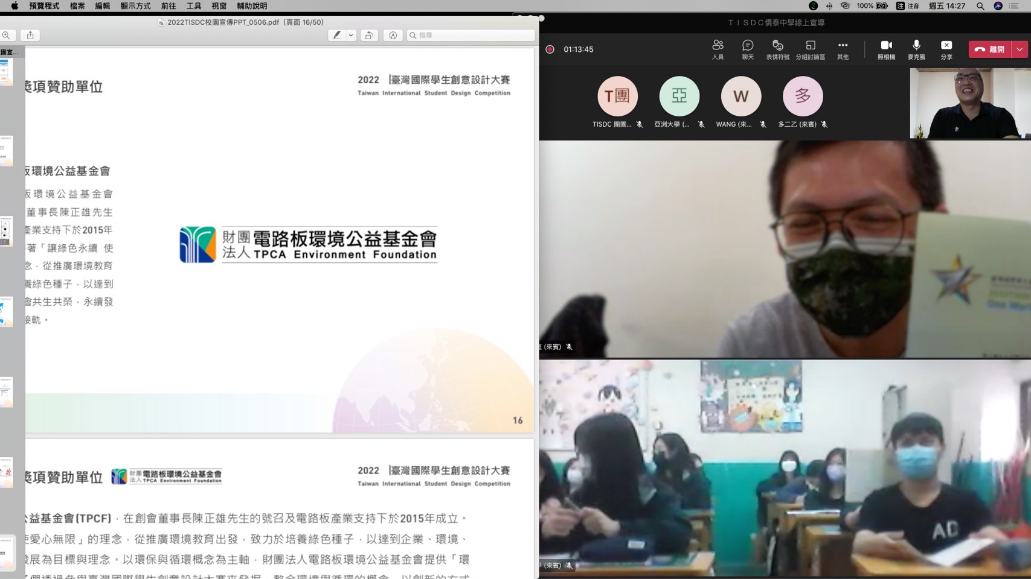Open the highlighter color dropdown arrow
The width and height of the screenshot is (1031, 579).
[351, 35]
